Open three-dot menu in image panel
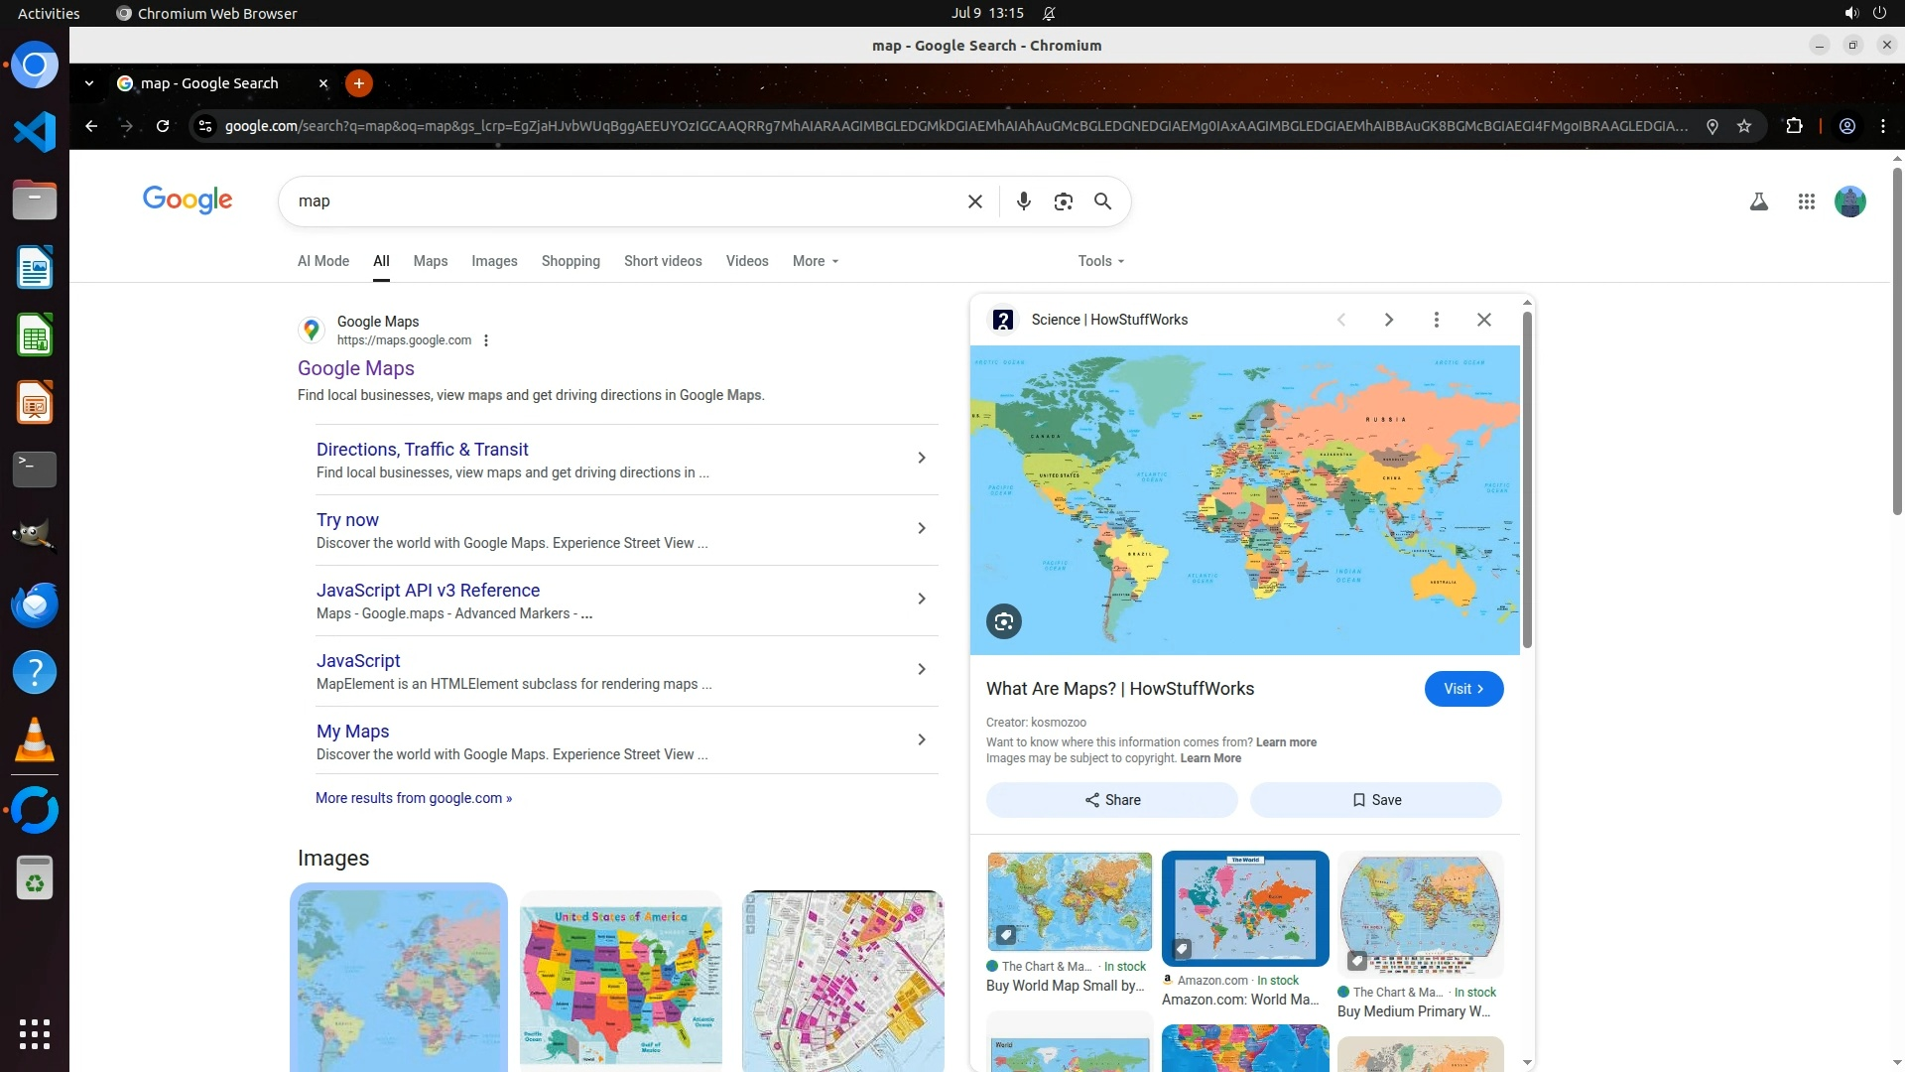This screenshot has width=1905, height=1072. pos(1436,320)
